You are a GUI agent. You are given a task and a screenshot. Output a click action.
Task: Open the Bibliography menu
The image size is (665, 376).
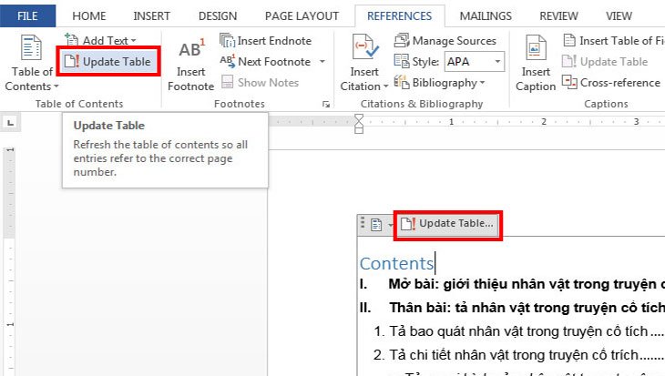[x=439, y=82]
